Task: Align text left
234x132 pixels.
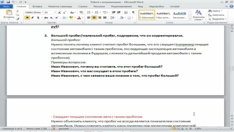Action: (x=88, y=18)
